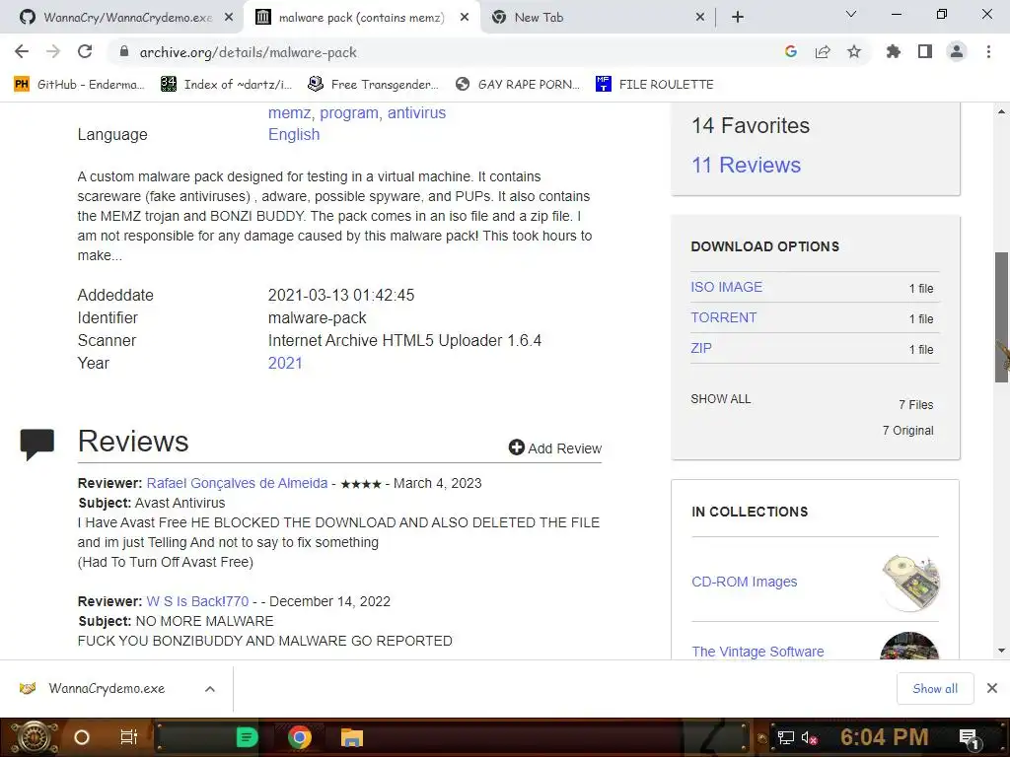Download the TORRENT option

(723, 317)
